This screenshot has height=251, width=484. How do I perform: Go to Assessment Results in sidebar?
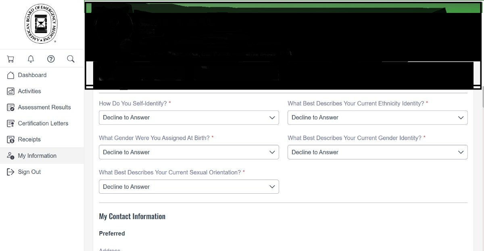click(44, 107)
